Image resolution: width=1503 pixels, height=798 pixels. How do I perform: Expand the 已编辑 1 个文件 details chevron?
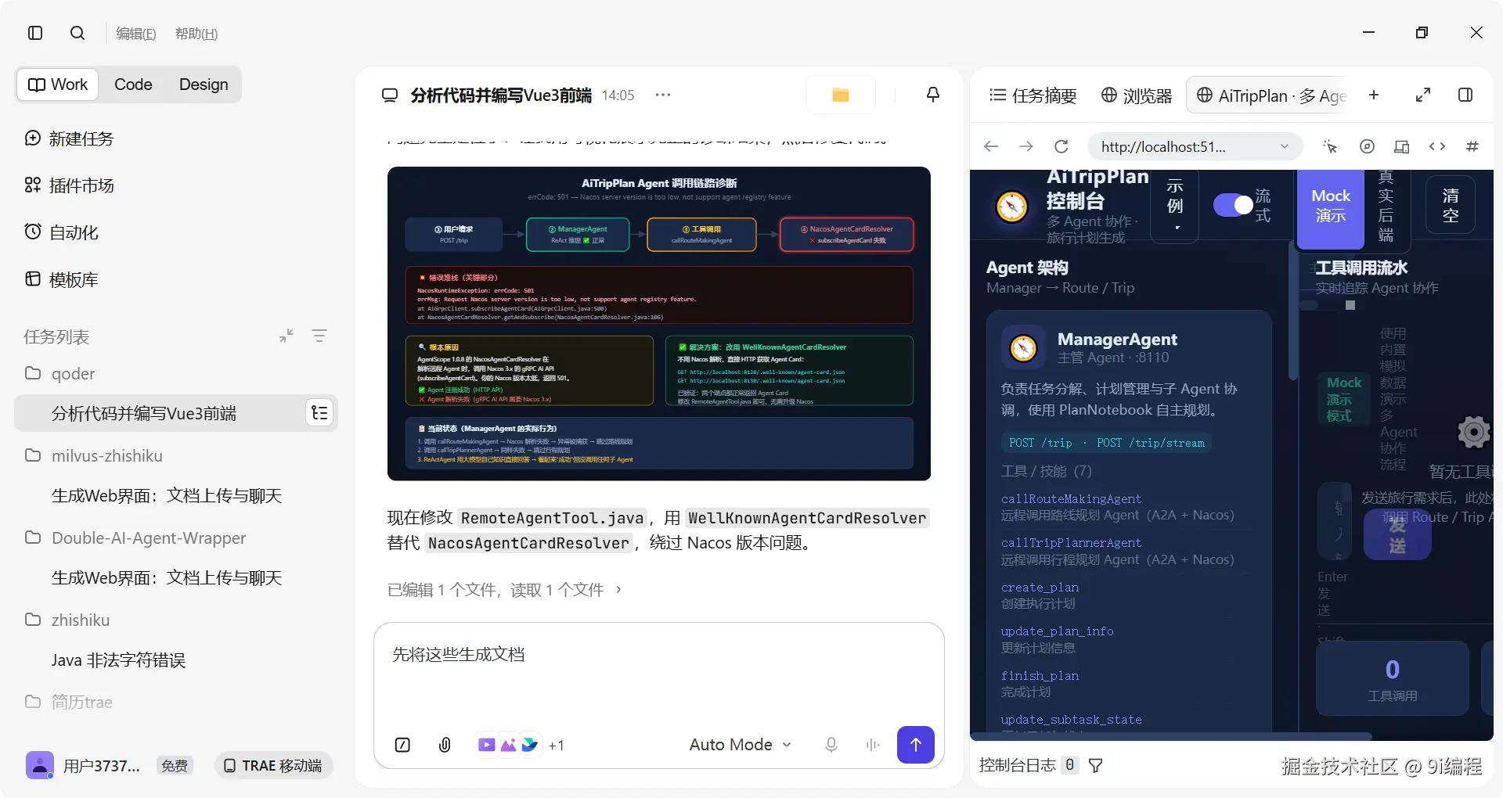click(618, 589)
